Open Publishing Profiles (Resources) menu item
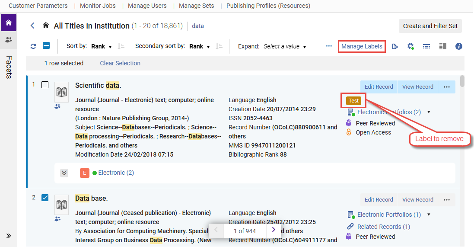The image size is (474, 247). click(x=268, y=6)
